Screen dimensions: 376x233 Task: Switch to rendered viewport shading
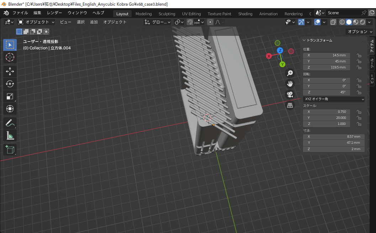pyautogui.click(x=362, y=22)
